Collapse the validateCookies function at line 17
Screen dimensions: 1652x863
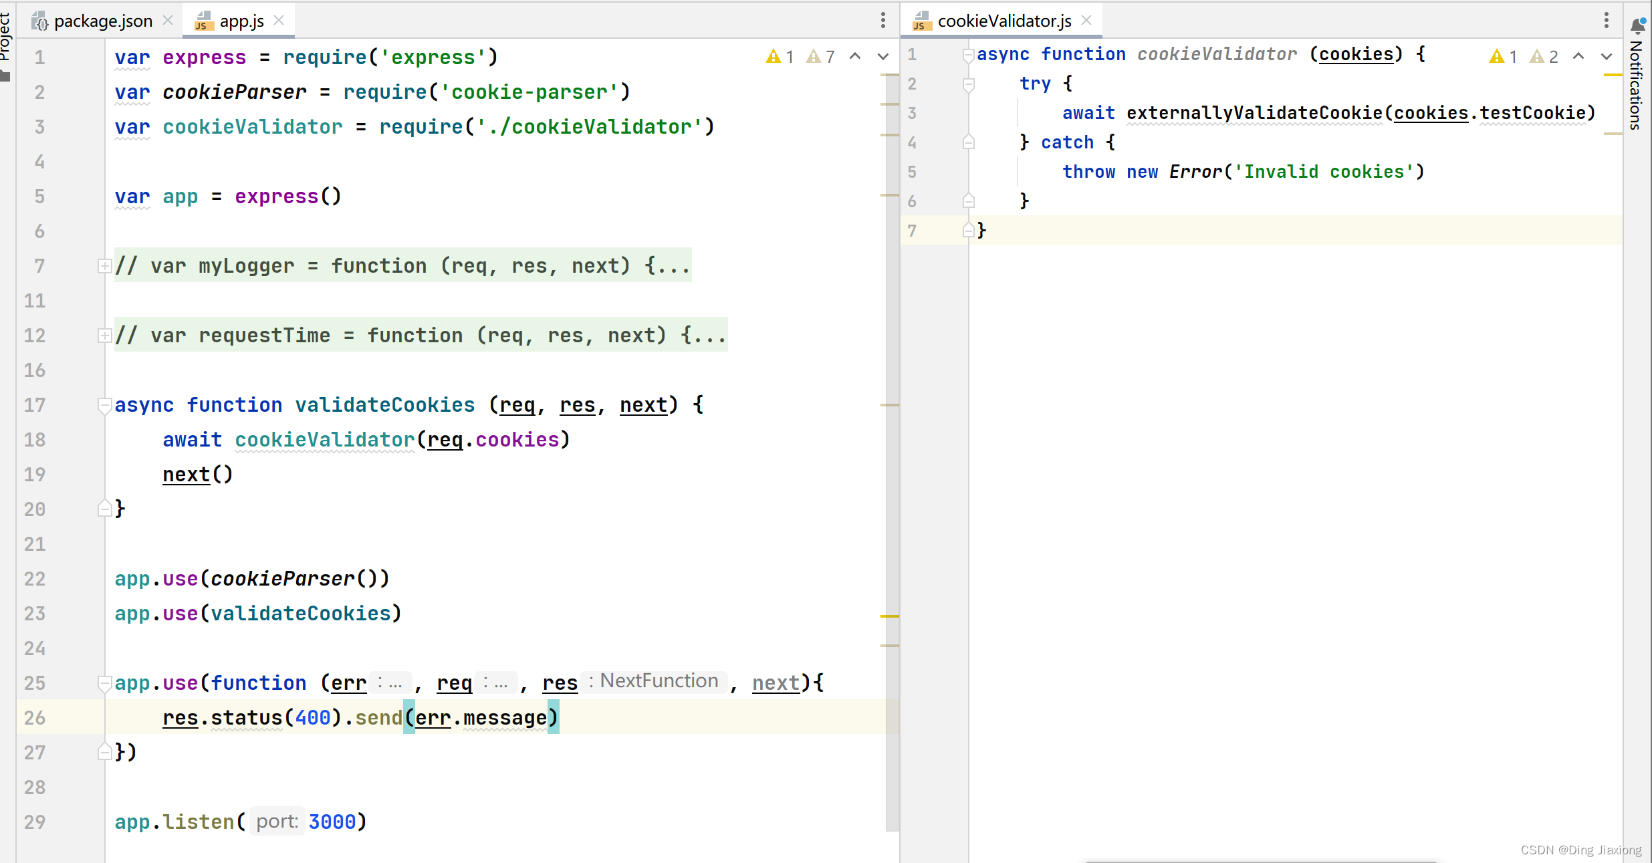pyautogui.click(x=104, y=405)
